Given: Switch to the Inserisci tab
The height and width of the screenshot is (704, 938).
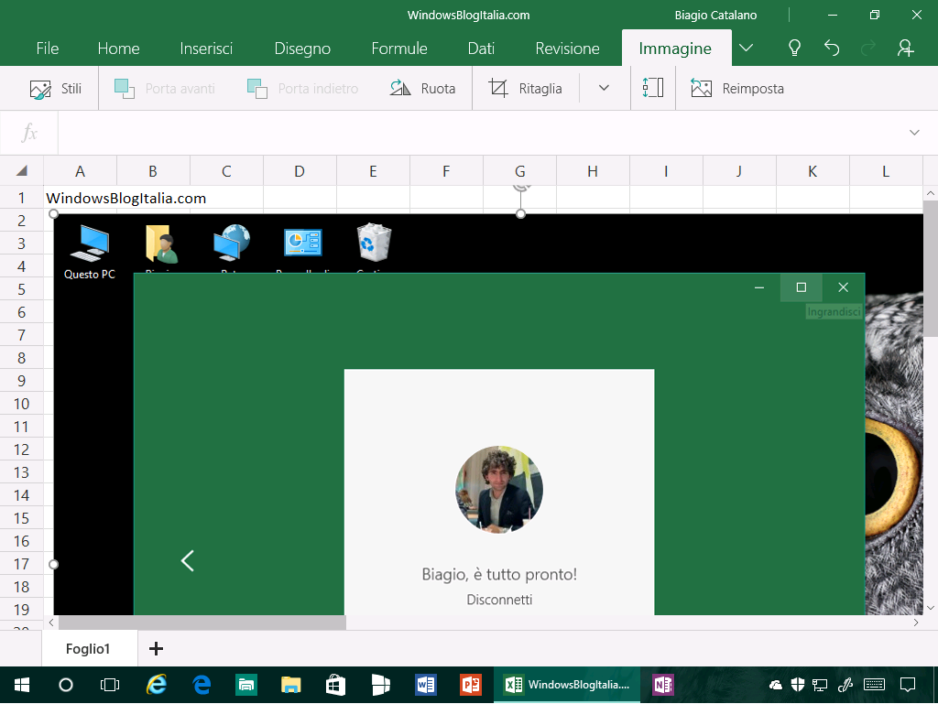Looking at the screenshot, I should click(206, 49).
